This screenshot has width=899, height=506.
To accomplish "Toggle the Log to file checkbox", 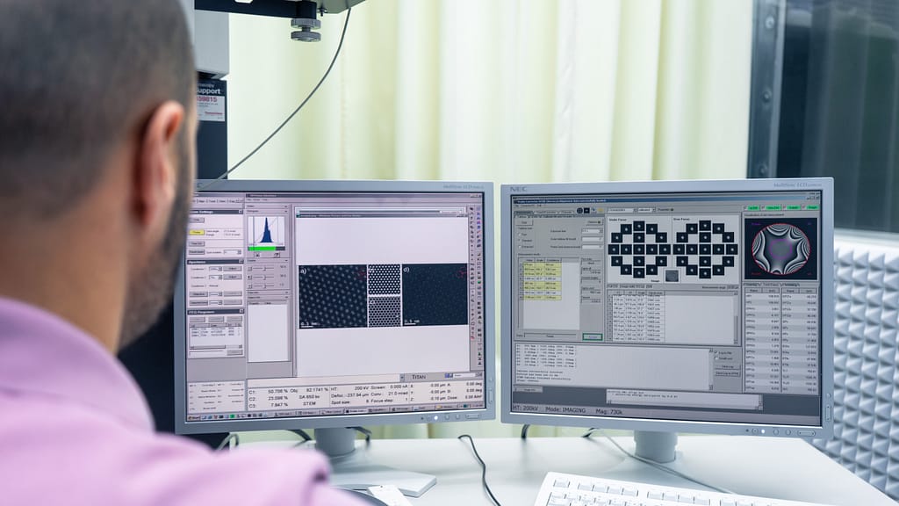I will [717, 352].
